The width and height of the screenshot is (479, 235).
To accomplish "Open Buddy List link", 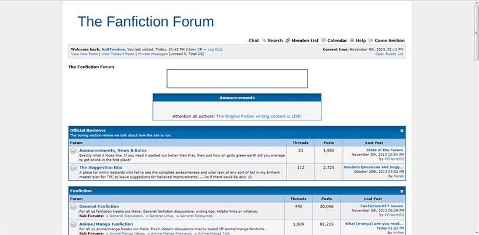I will tap(389, 54).
